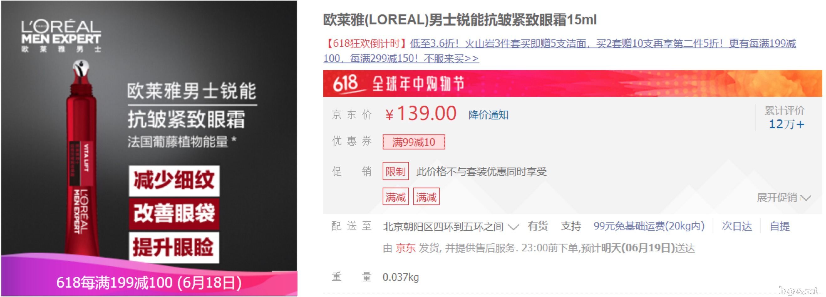
Task: Click the 改善眼袋 red label on image
Action: point(174,213)
